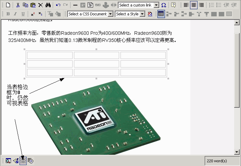This screenshot has height=166, width=241.
Task: Toggle underline formatting
Action: [x=23, y=14]
